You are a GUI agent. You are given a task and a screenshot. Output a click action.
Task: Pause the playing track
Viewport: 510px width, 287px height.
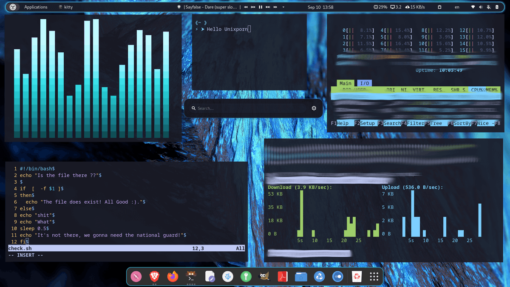pyautogui.click(x=261, y=7)
